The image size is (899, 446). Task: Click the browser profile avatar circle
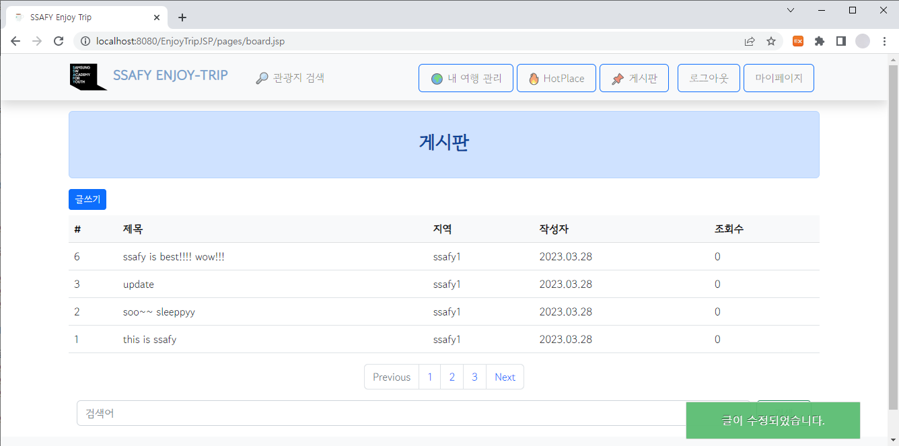(862, 41)
